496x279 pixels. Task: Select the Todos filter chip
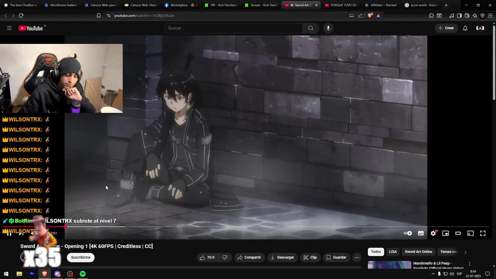[376, 252]
